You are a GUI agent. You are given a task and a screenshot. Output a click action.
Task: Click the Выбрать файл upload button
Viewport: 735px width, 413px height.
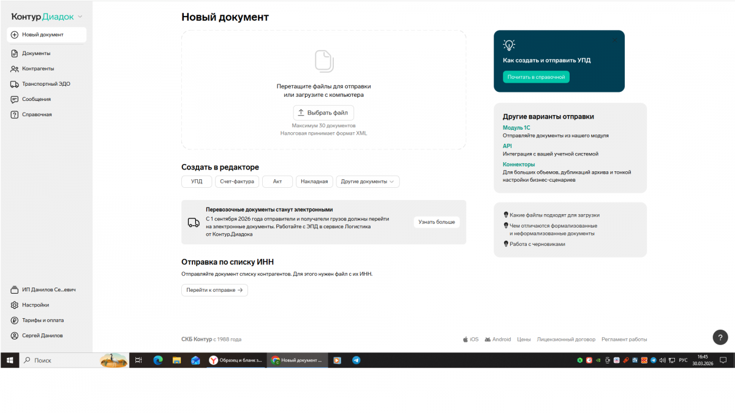point(323,113)
